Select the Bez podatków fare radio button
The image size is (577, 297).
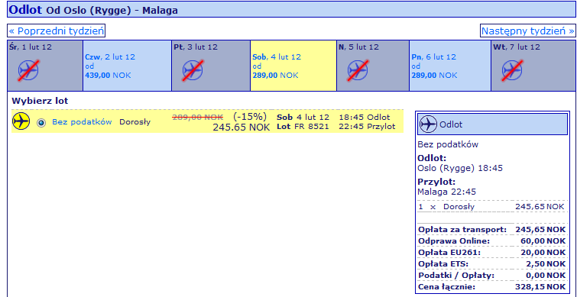pos(41,123)
